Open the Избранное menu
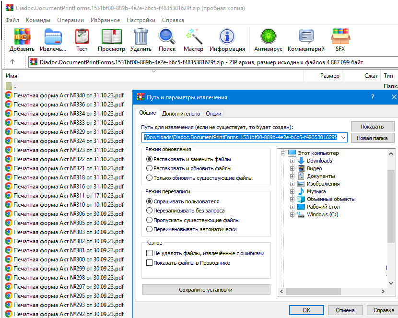The height and width of the screenshot is (318, 398). 105,20
